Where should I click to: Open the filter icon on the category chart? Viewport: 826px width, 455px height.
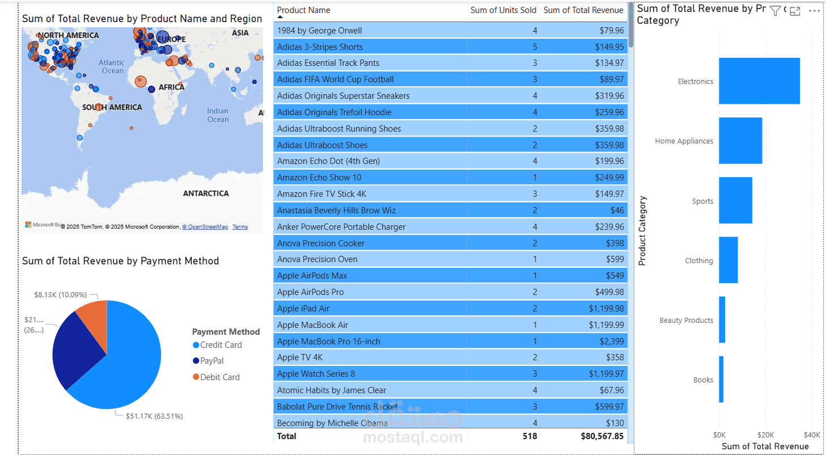[x=775, y=11]
